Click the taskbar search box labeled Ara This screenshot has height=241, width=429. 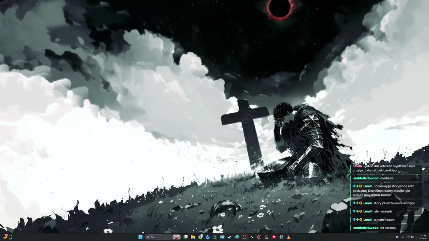pyautogui.click(x=163, y=237)
